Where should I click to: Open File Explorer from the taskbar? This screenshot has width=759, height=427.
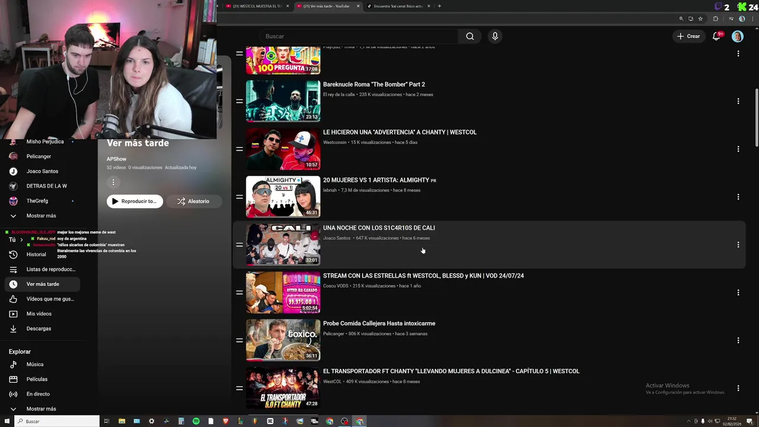coord(122,421)
